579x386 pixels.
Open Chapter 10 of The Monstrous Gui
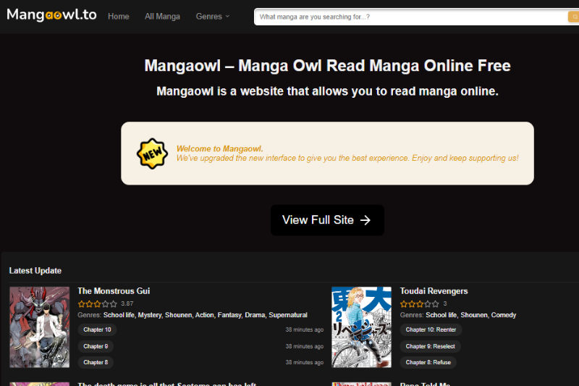click(x=97, y=330)
